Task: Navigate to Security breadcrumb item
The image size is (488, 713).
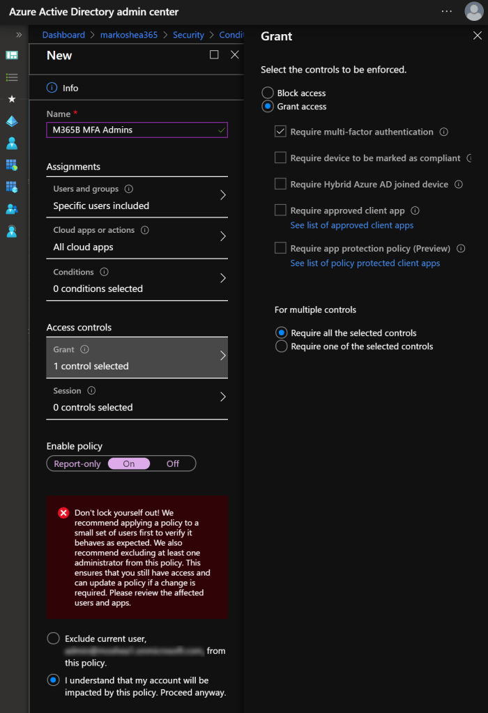Action: (x=188, y=35)
